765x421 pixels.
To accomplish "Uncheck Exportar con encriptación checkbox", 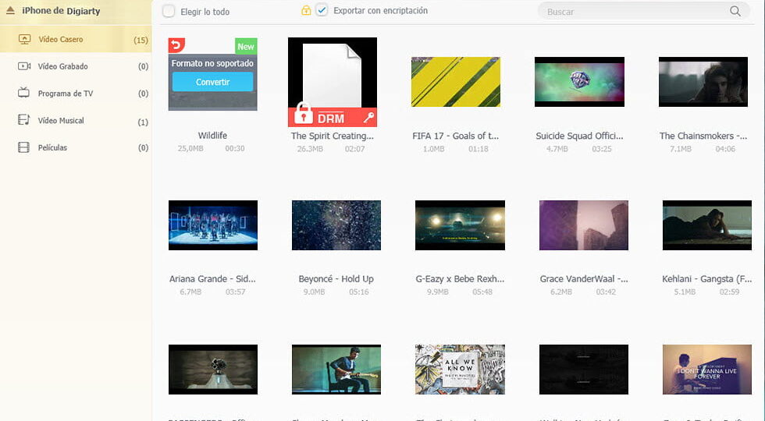I will [322, 10].
